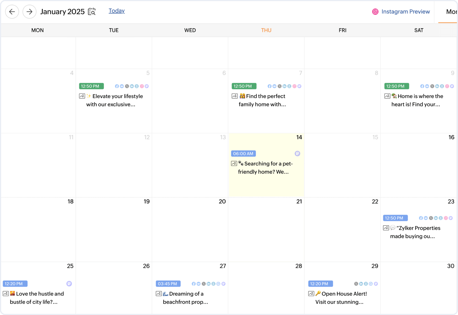Click the 06:00 AM time badge on January 14
The image size is (458, 315).
coord(243,154)
